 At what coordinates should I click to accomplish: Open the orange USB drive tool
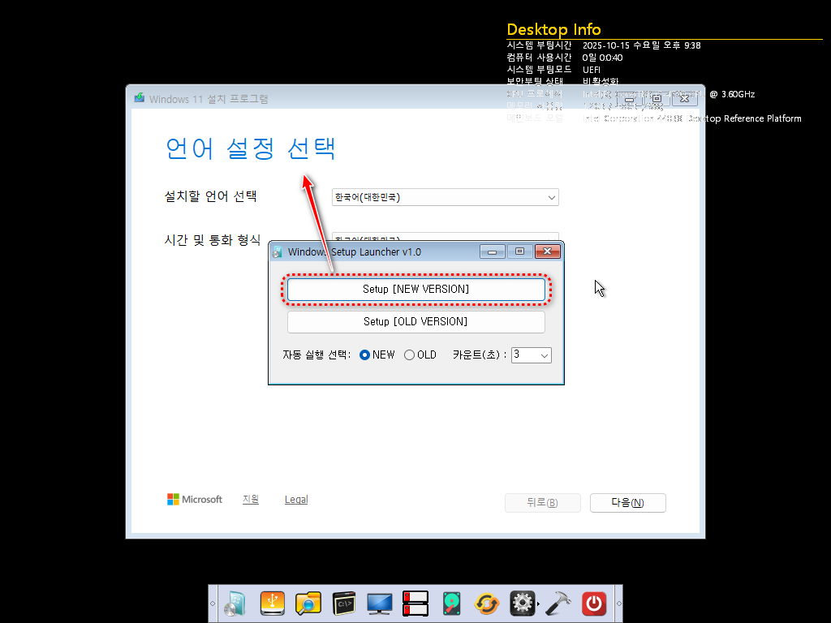[x=273, y=604]
